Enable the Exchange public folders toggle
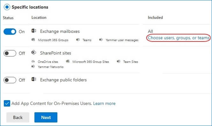212x126 pixels. click(x=10, y=80)
